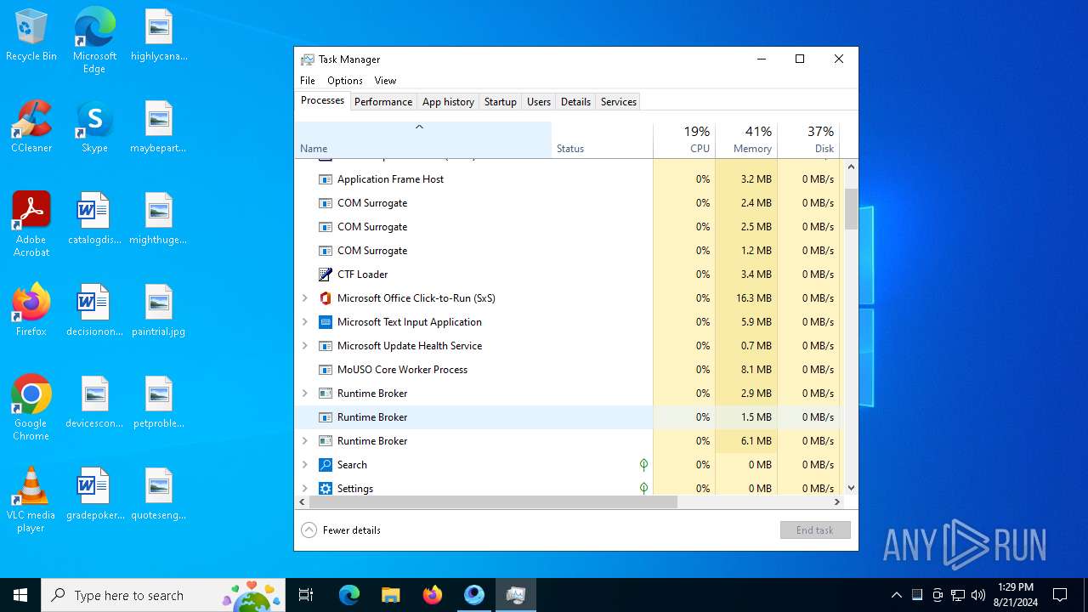Select the Skype desktop shortcut
The height and width of the screenshot is (612, 1088).
pos(94,127)
